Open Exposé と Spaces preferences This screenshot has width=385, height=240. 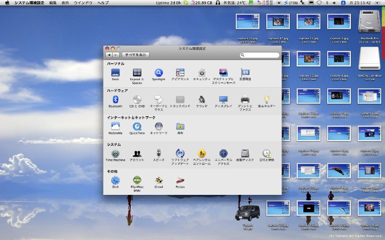(x=137, y=73)
